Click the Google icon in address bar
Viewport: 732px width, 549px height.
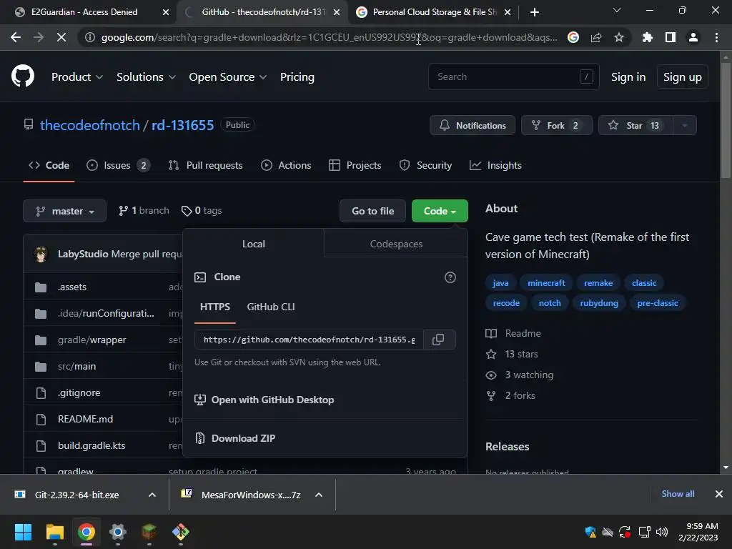pyautogui.click(x=573, y=37)
